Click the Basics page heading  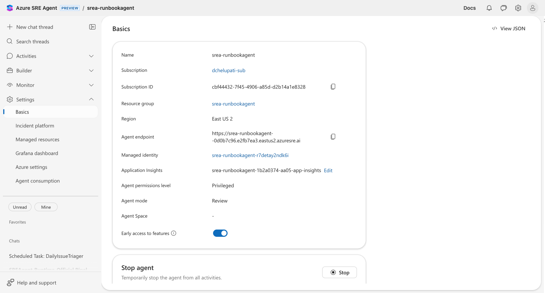click(121, 29)
